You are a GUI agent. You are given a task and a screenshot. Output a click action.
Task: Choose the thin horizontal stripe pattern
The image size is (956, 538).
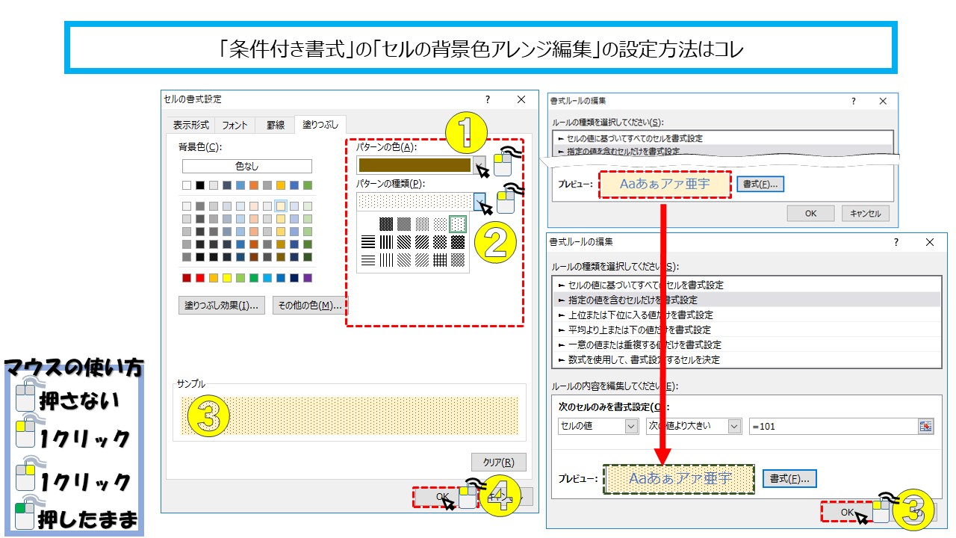coord(368,260)
